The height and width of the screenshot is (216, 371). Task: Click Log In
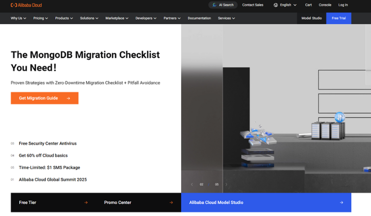[x=343, y=5]
